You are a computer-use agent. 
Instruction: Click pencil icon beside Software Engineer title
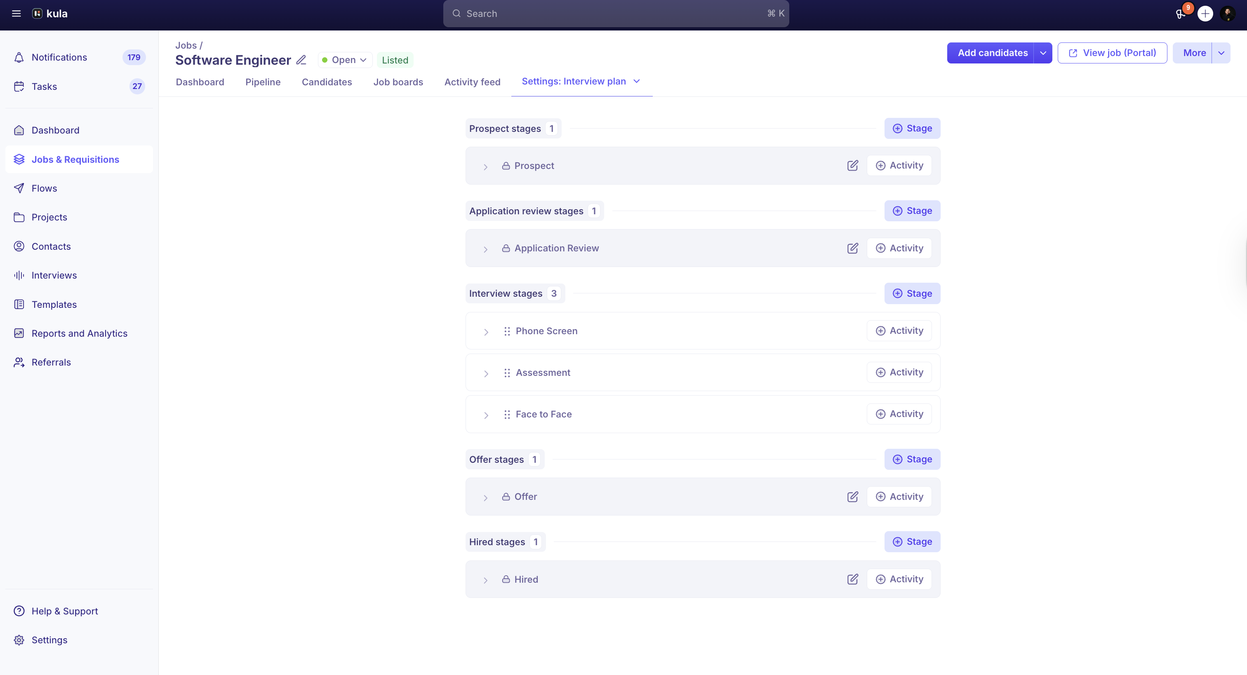tap(301, 60)
